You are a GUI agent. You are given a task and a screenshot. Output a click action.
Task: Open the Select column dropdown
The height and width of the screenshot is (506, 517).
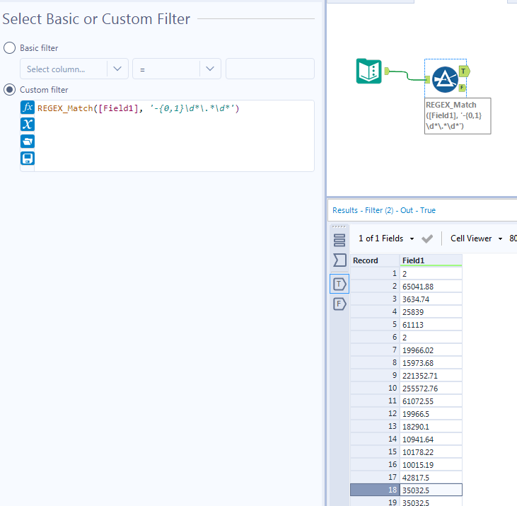click(x=74, y=69)
